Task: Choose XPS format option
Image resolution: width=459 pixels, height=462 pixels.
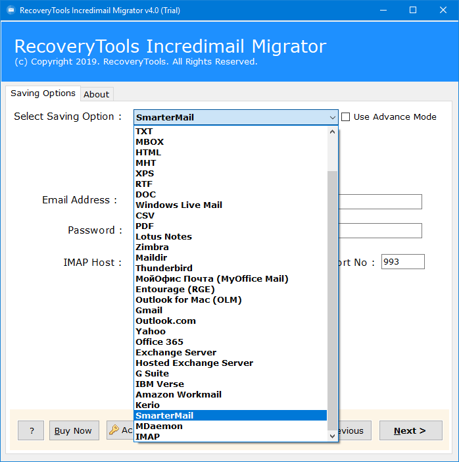Action: [231, 173]
